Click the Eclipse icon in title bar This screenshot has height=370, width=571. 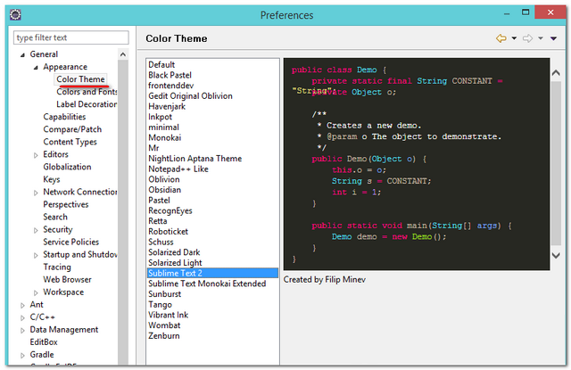15,14
